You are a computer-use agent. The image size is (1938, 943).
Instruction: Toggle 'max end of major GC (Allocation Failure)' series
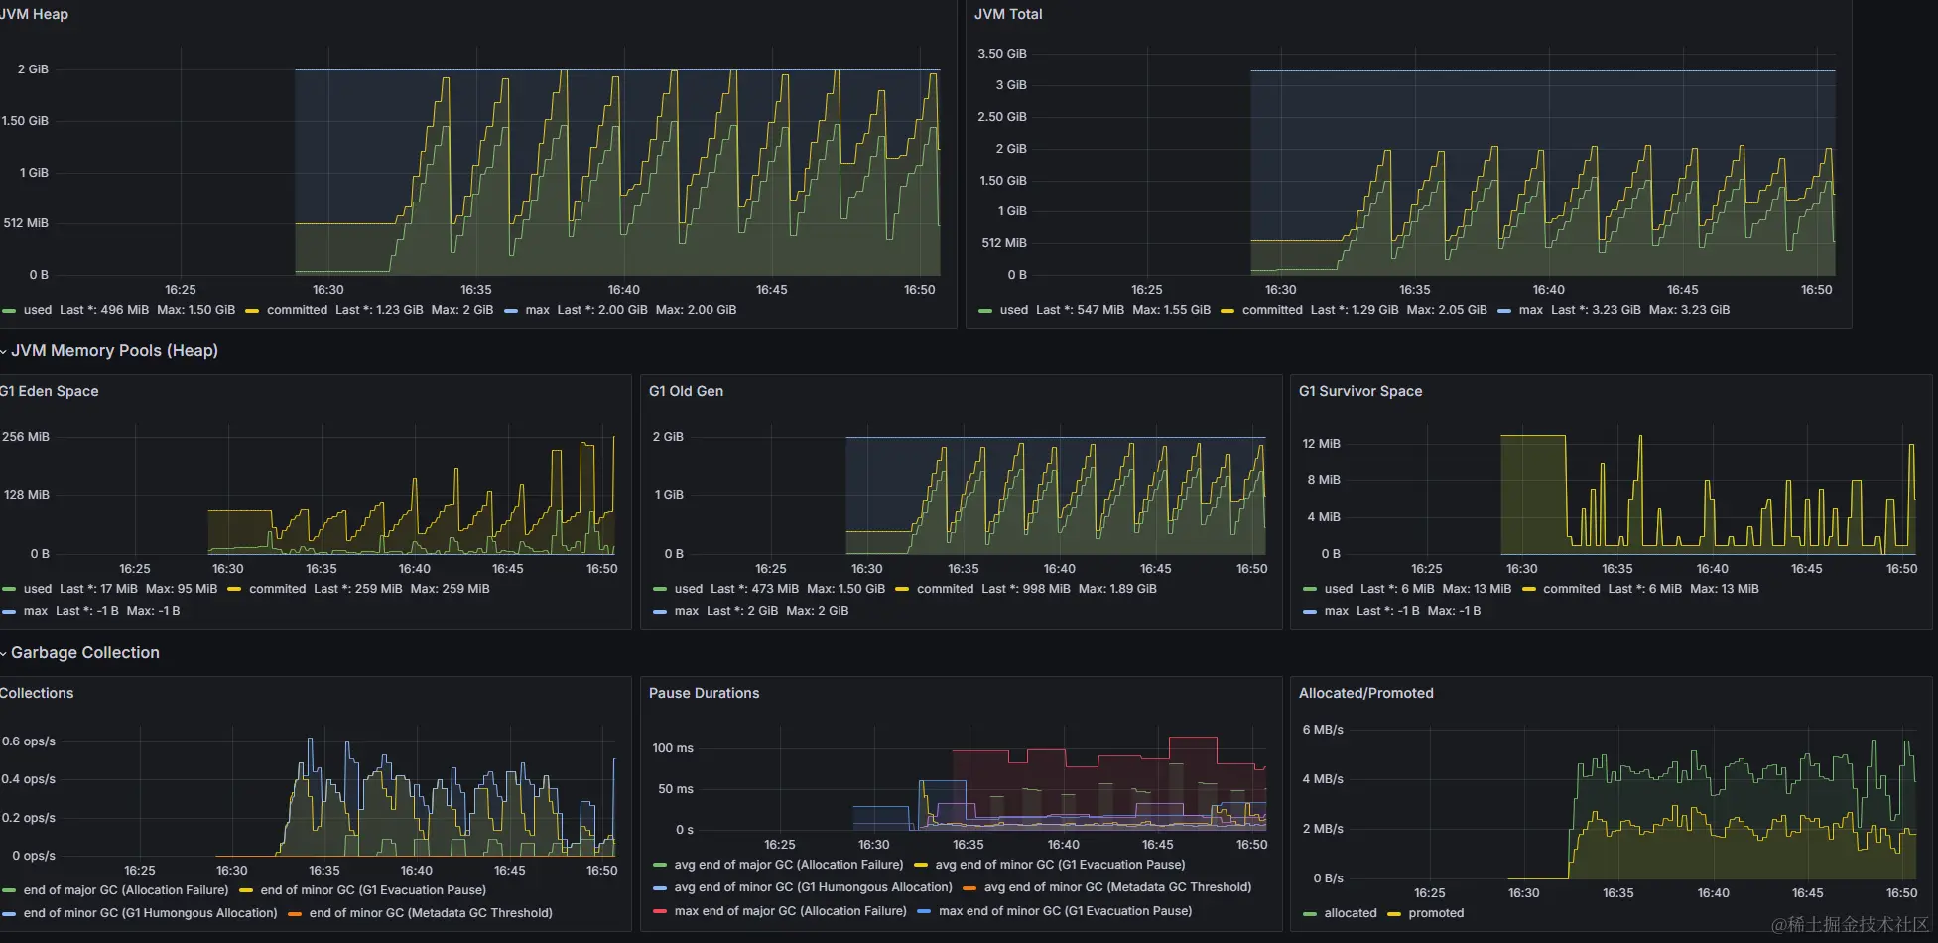pos(791,911)
